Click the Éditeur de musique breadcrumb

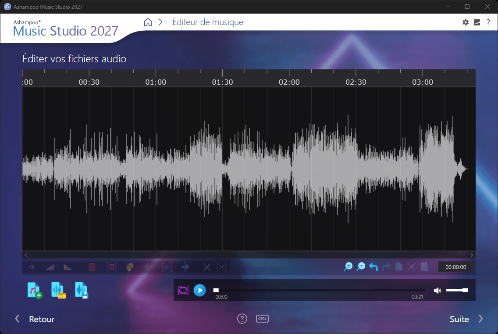click(208, 22)
